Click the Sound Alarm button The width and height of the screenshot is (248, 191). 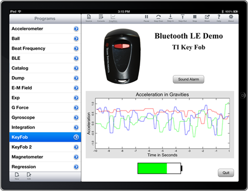point(188,79)
